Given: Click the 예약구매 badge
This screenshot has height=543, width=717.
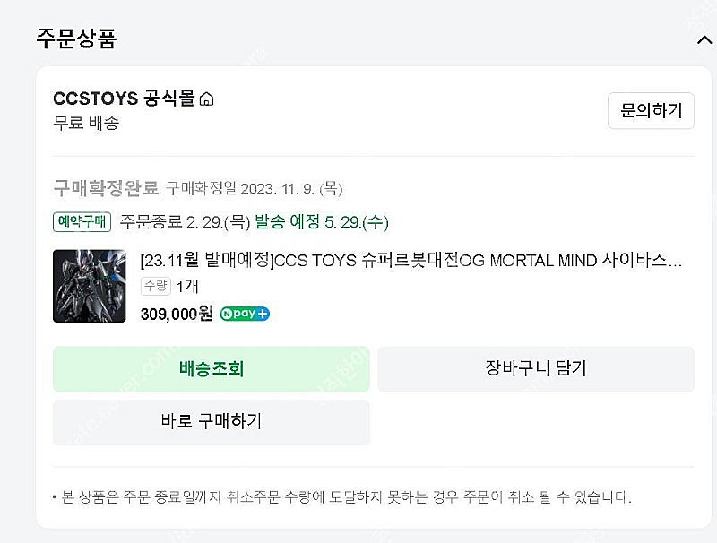Looking at the screenshot, I should (82, 221).
